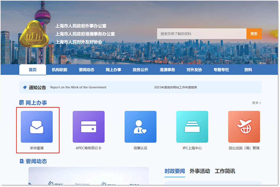Open the 机构职能 menu item
The width and height of the screenshot is (280, 187).
coord(59,70)
